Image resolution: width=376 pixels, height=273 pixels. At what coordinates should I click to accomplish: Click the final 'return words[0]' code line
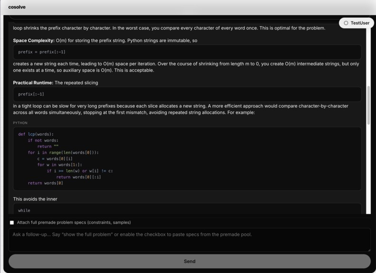click(45, 183)
